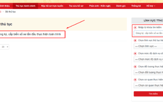This screenshot has width=163, height=109.
Task: Open the 'Thống kê' menu item
Action: (136, 6)
